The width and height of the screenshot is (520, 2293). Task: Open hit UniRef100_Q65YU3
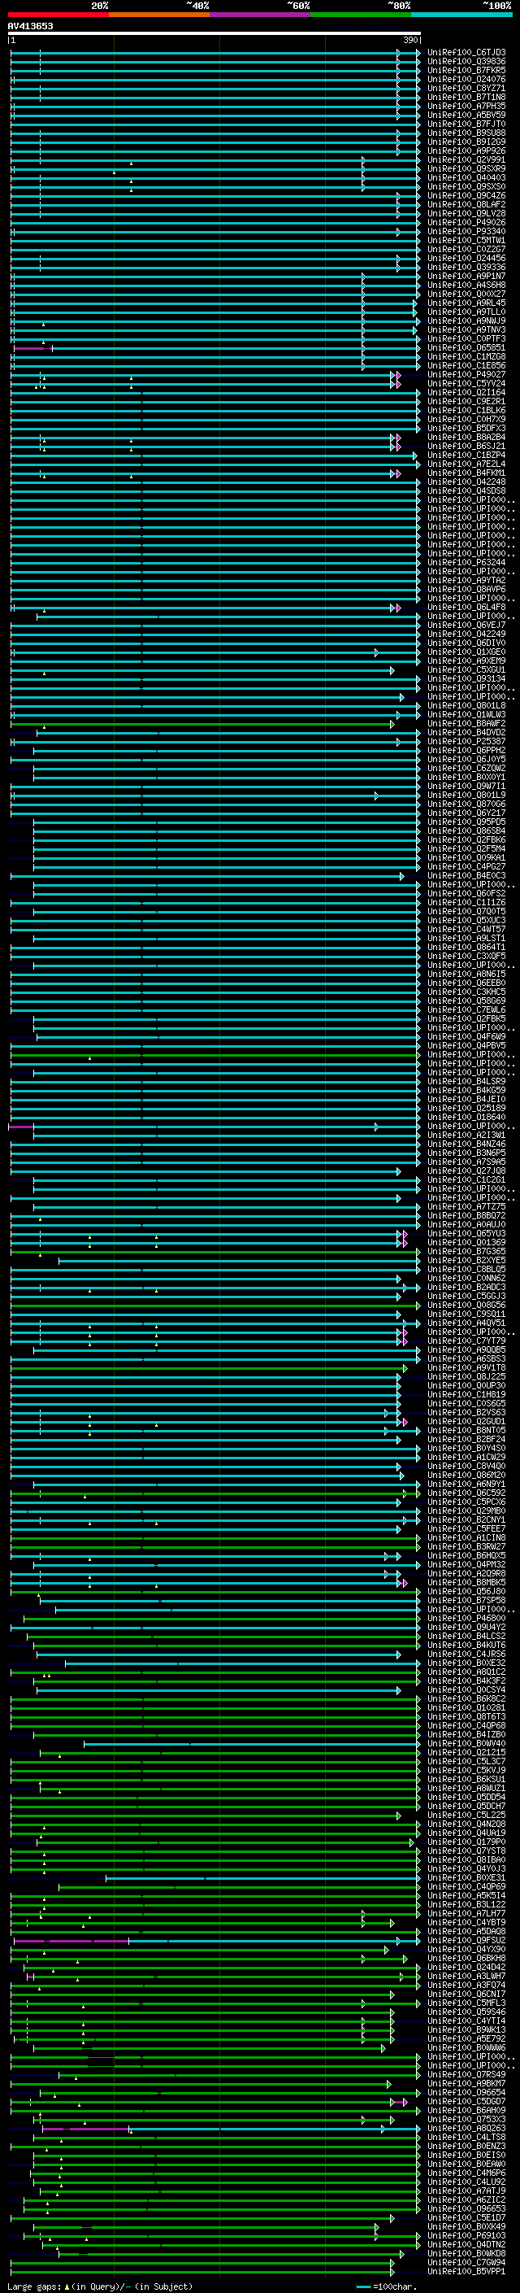(466, 1234)
